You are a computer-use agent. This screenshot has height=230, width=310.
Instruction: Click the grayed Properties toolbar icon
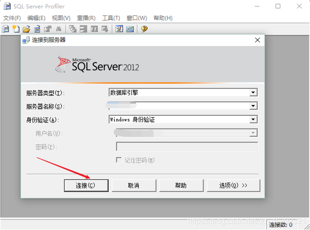pyautogui.click(x=48, y=29)
